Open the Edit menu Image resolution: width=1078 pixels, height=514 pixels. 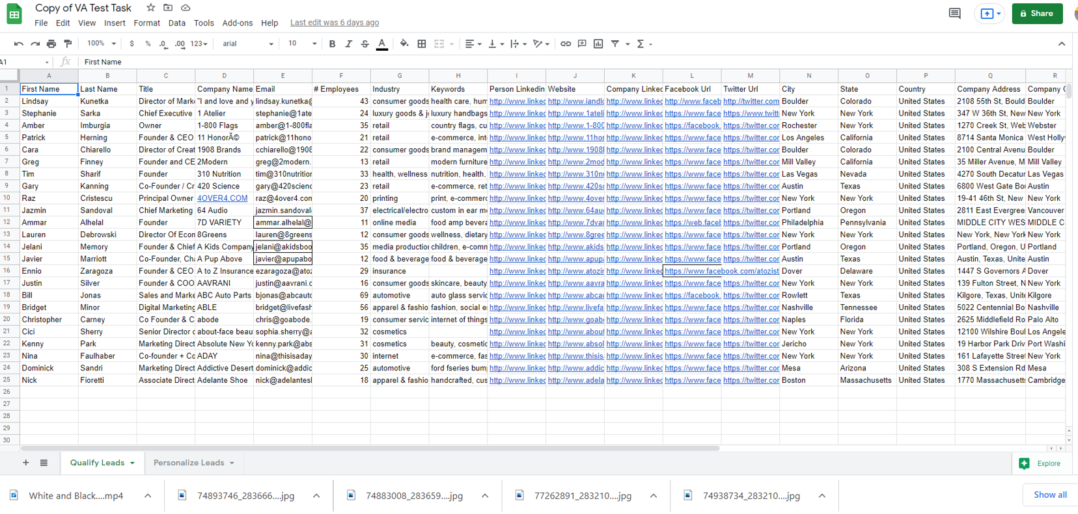(x=62, y=23)
